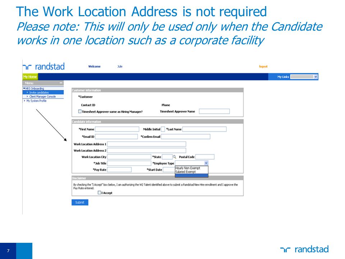The height and width of the screenshot is (259, 345).
Task: Click the Customer information section header
Action: 157,90
